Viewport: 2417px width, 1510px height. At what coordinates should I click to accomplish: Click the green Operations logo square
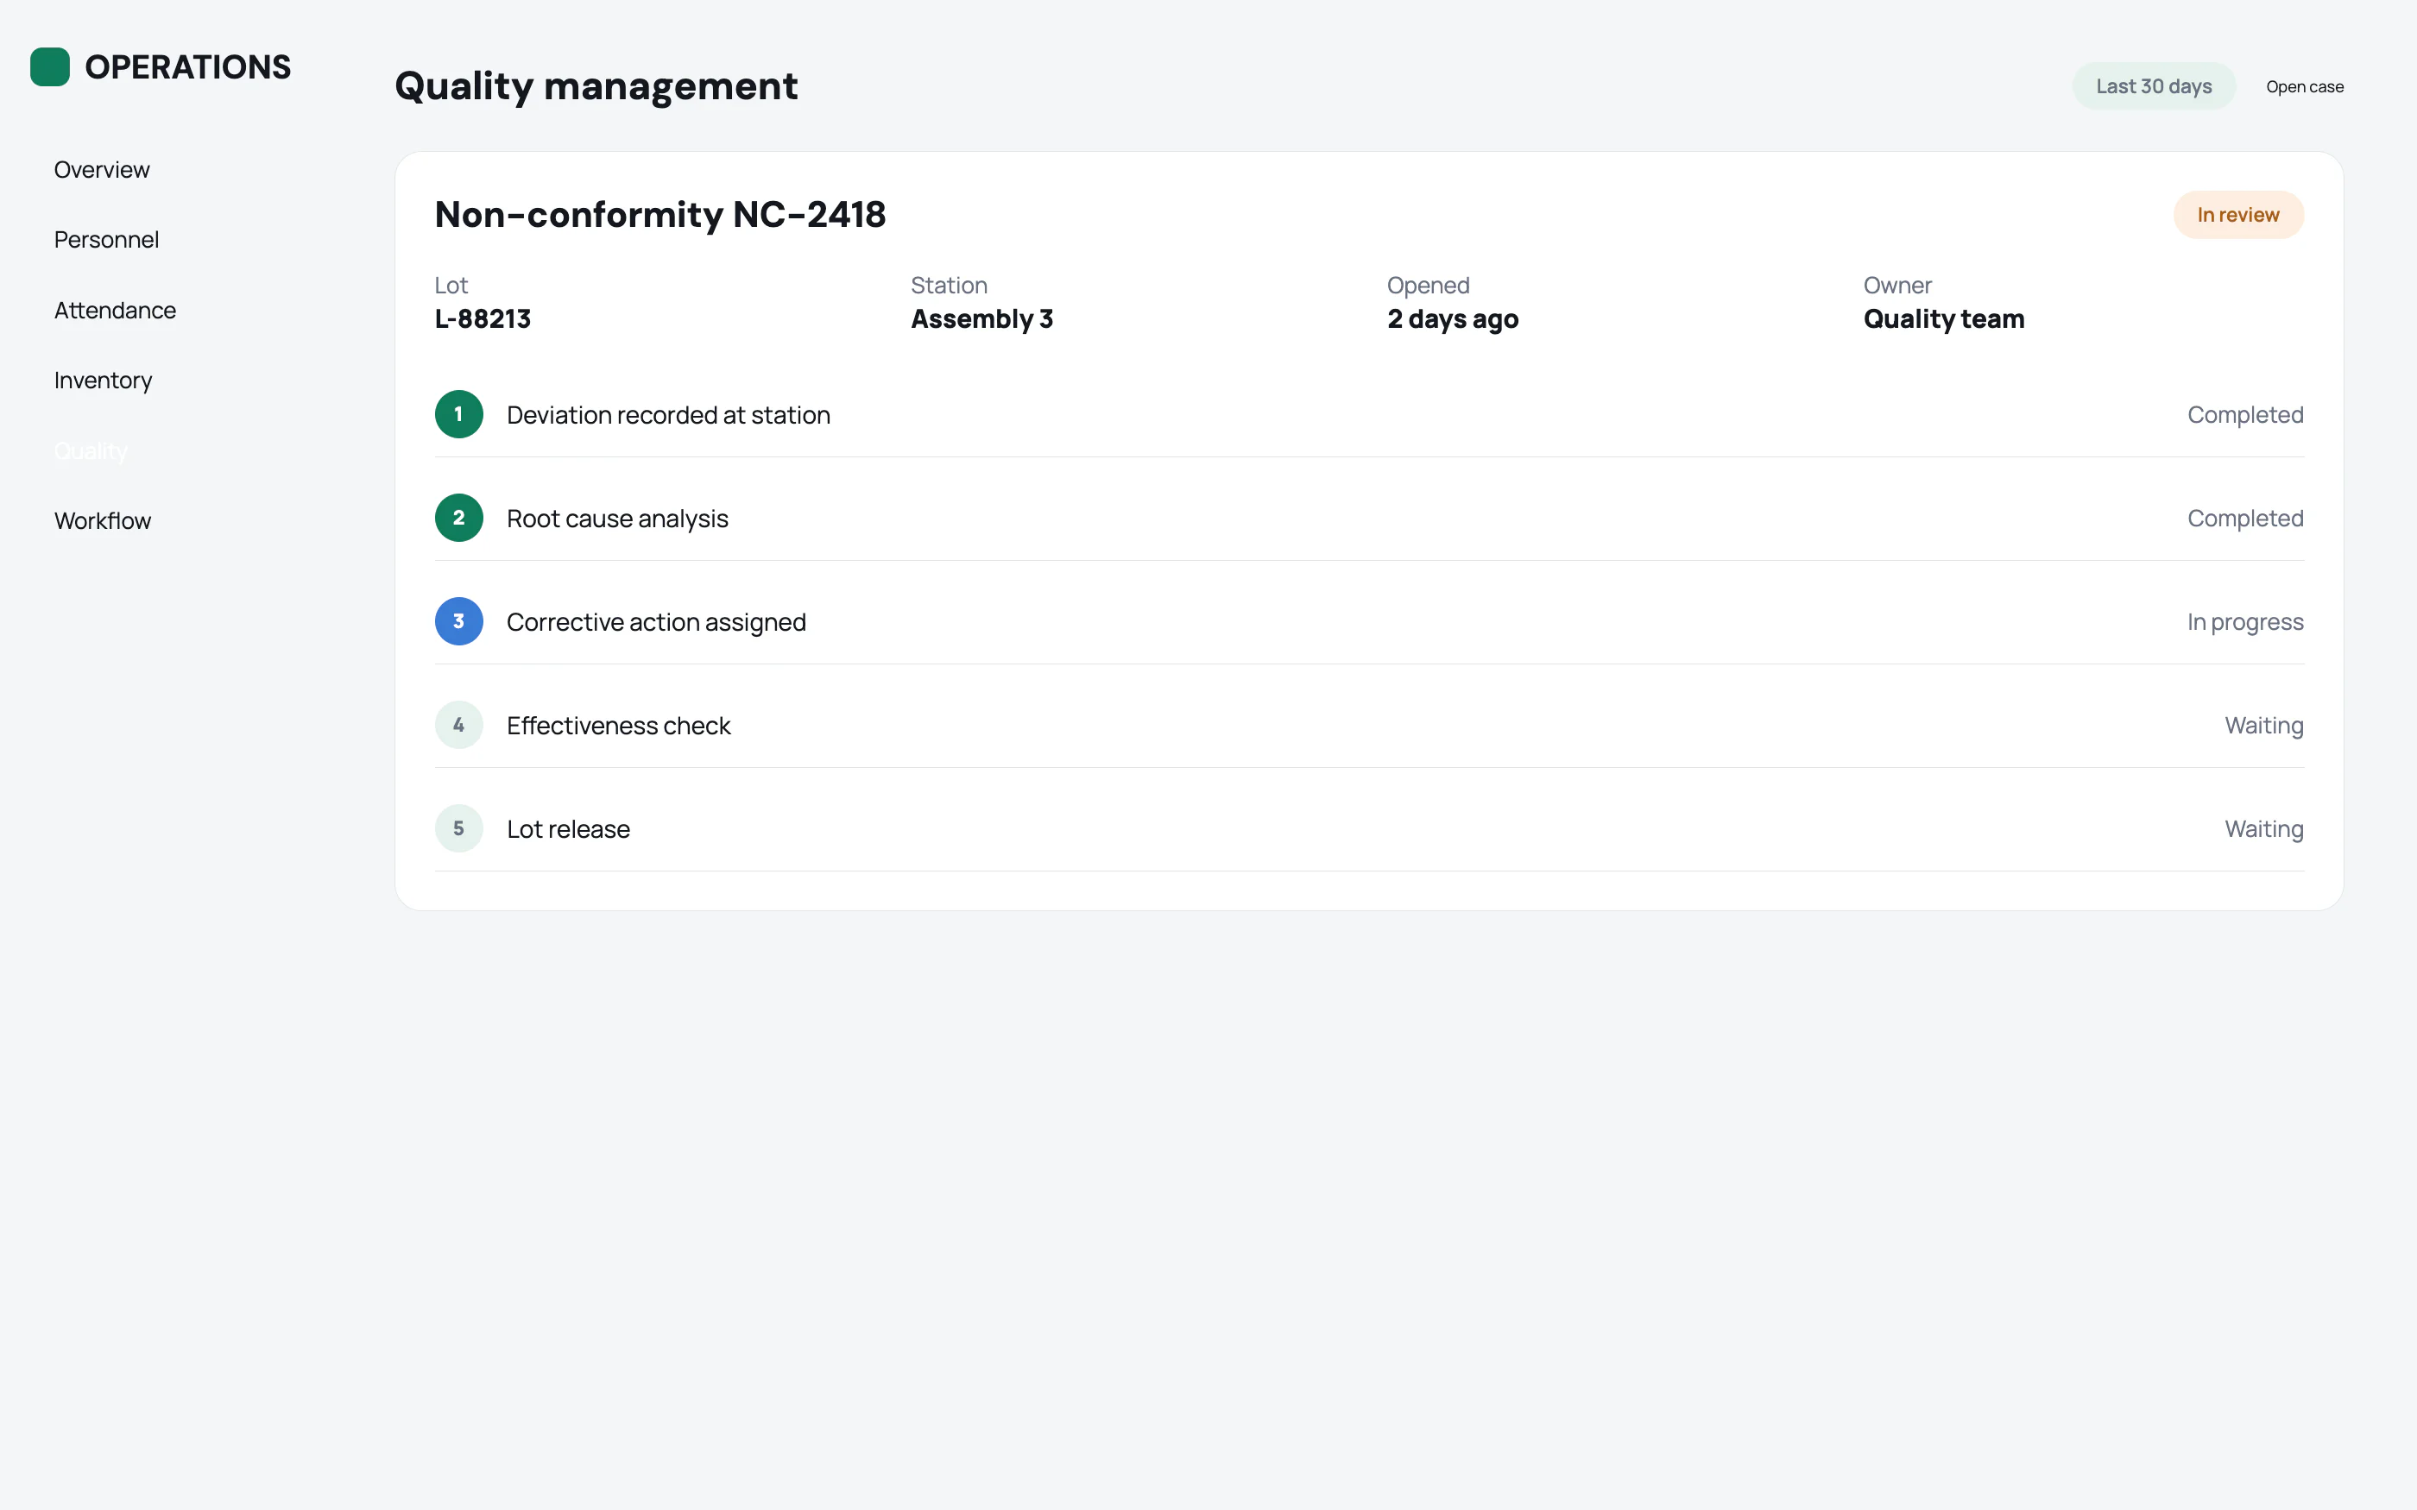click(x=50, y=67)
